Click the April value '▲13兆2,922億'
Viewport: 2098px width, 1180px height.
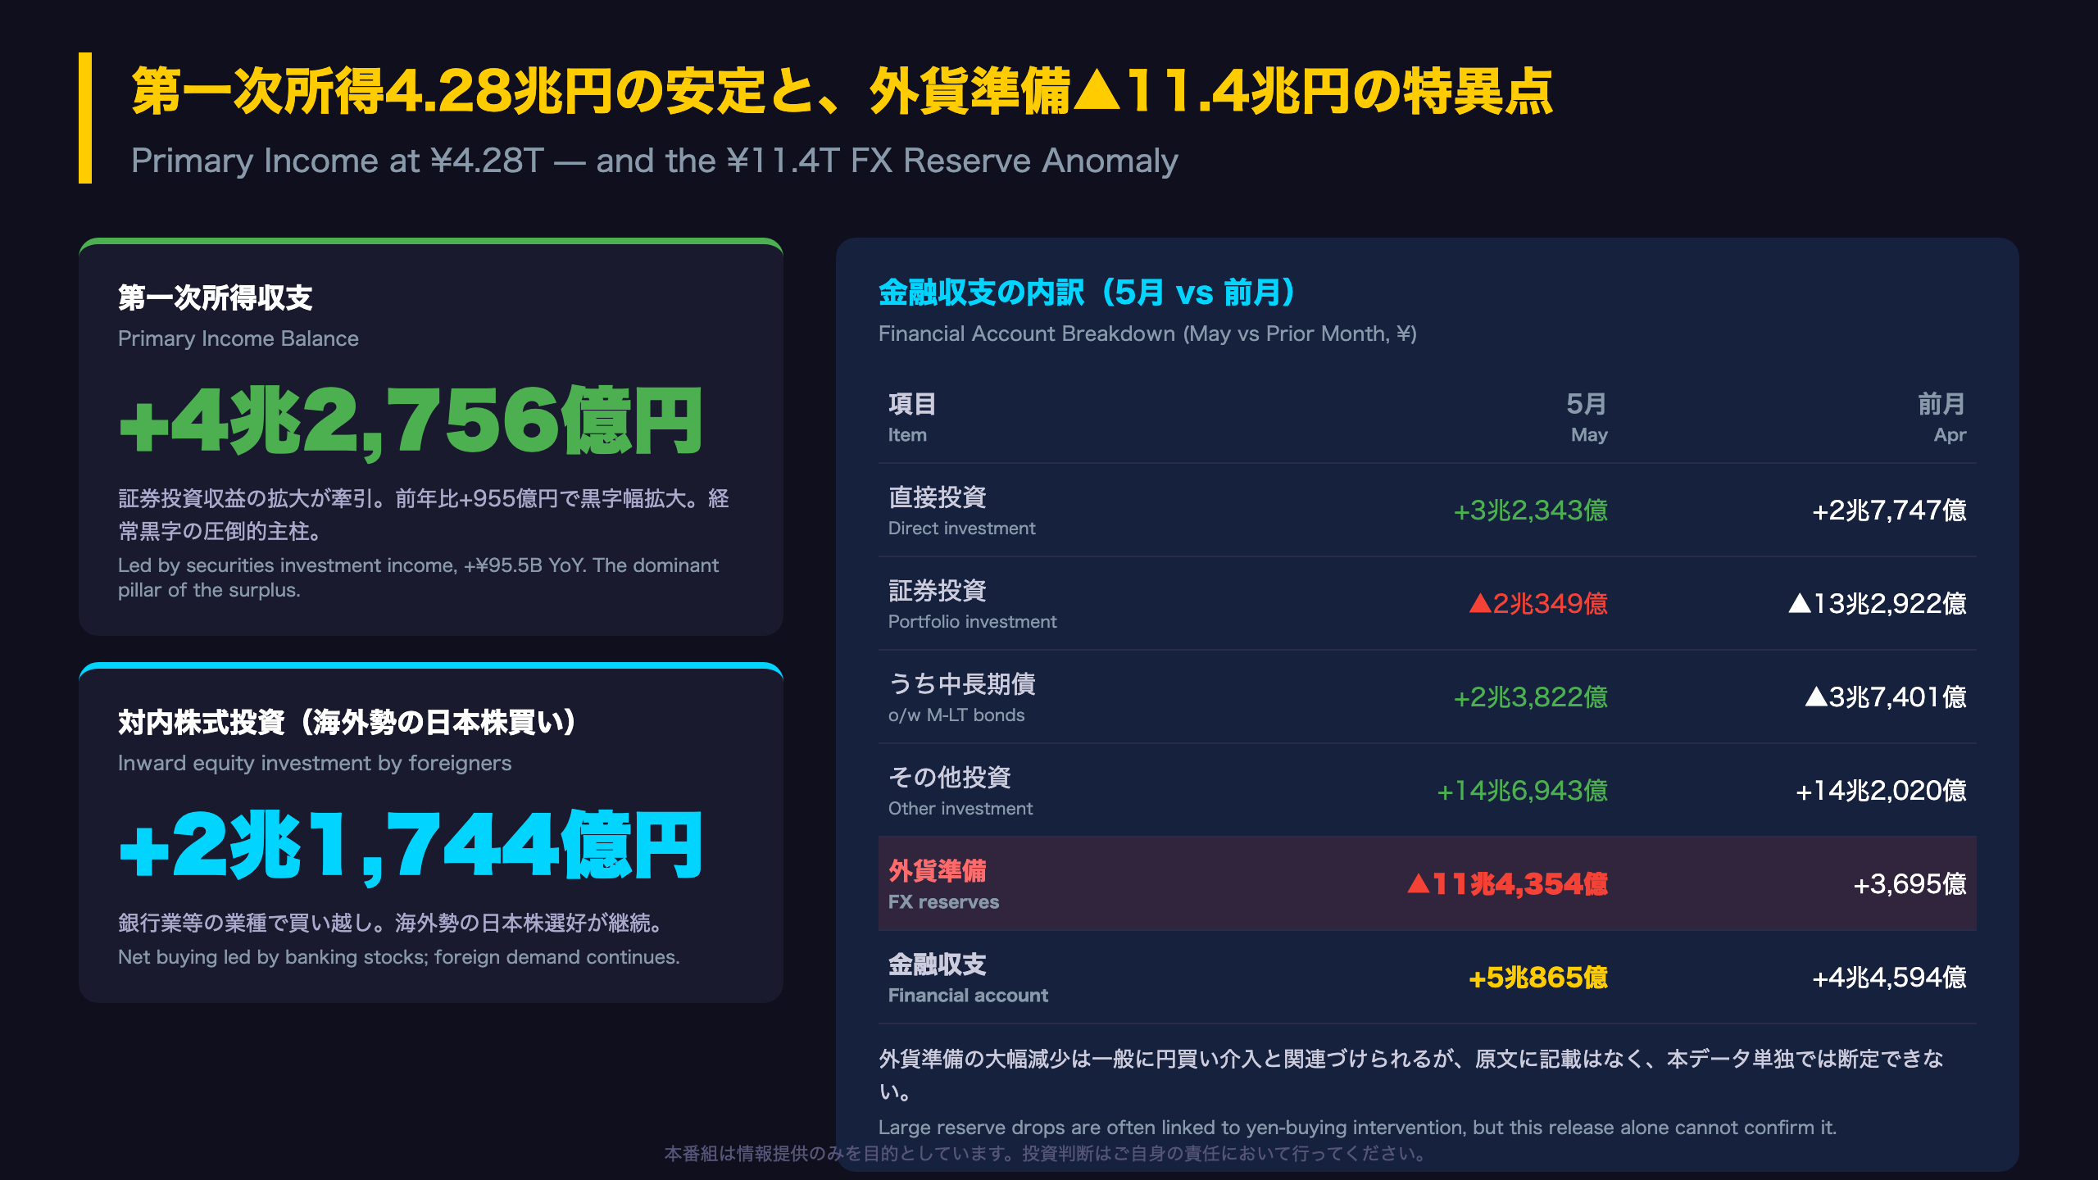[x=1877, y=604]
